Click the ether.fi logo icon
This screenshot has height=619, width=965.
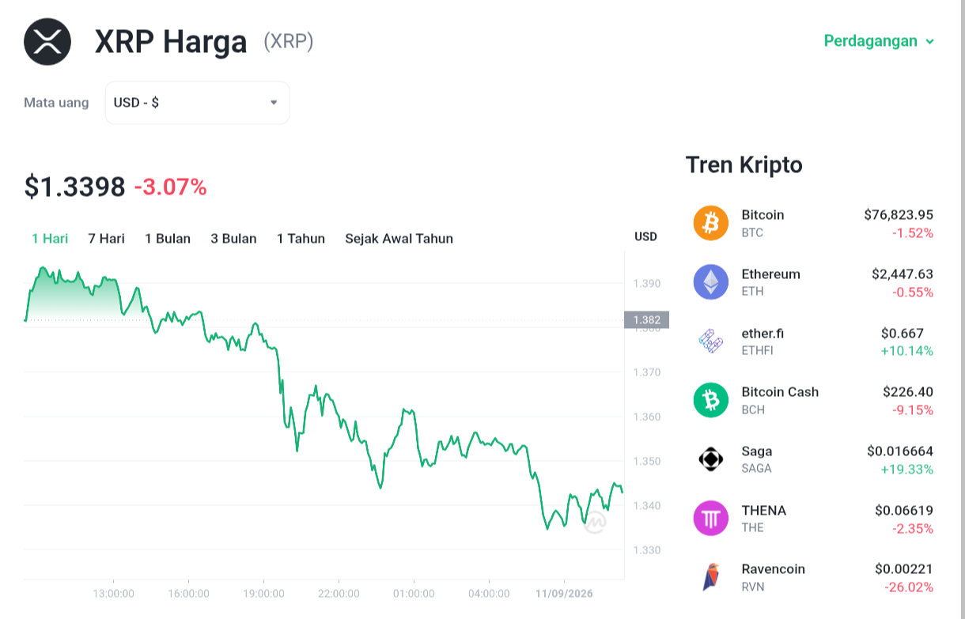pos(711,342)
